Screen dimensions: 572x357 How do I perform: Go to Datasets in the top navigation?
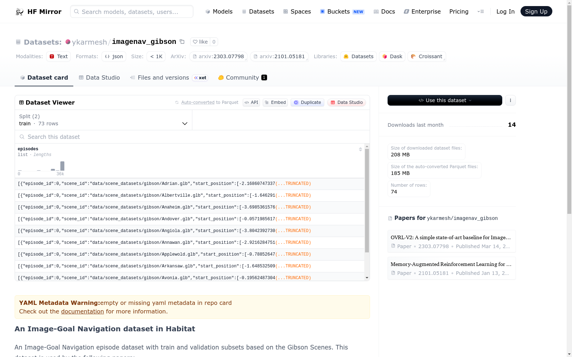[258, 12]
